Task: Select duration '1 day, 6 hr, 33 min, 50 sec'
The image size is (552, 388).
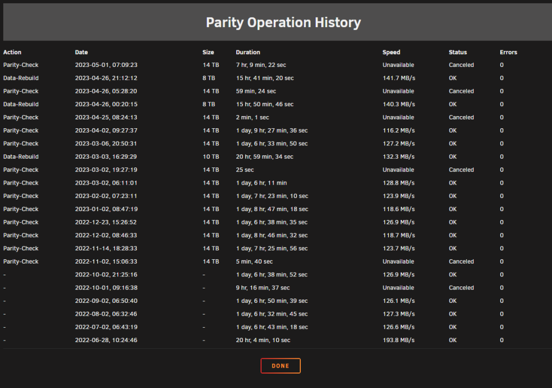Action: tap(272, 144)
